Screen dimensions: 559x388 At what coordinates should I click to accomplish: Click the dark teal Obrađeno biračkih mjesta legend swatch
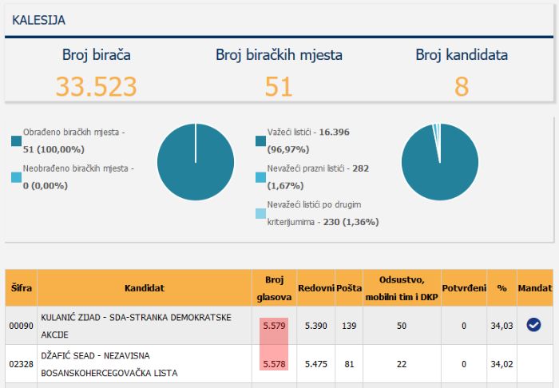[17, 141]
